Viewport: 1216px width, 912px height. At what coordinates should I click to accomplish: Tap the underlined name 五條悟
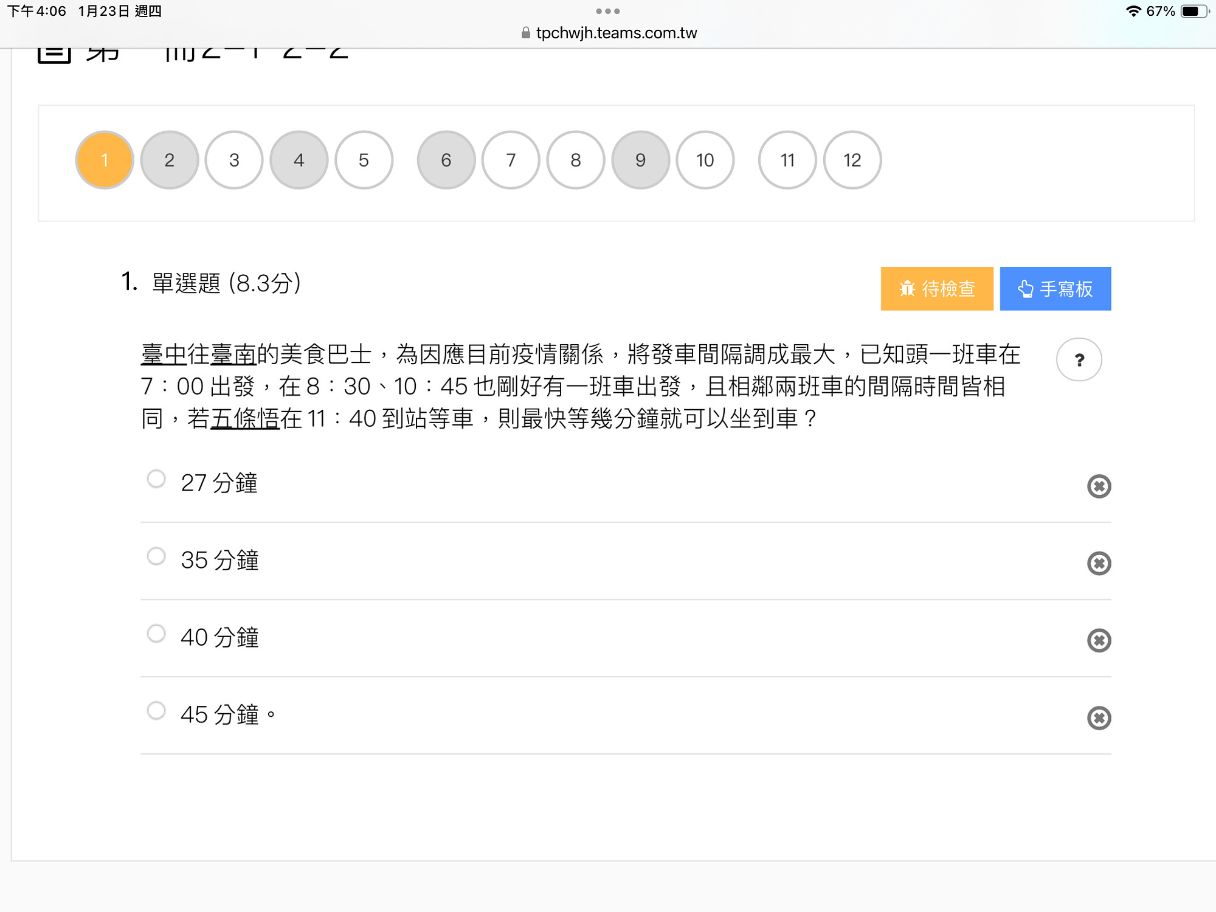(245, 418)
